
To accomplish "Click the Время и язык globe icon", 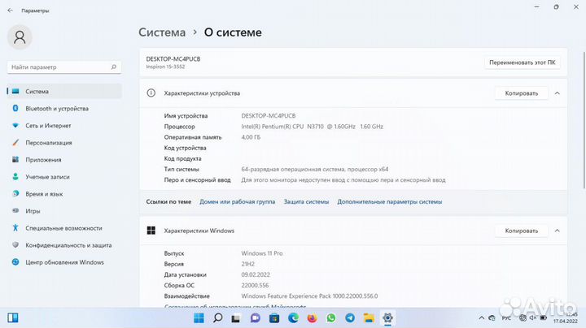I will pos(15,193).
